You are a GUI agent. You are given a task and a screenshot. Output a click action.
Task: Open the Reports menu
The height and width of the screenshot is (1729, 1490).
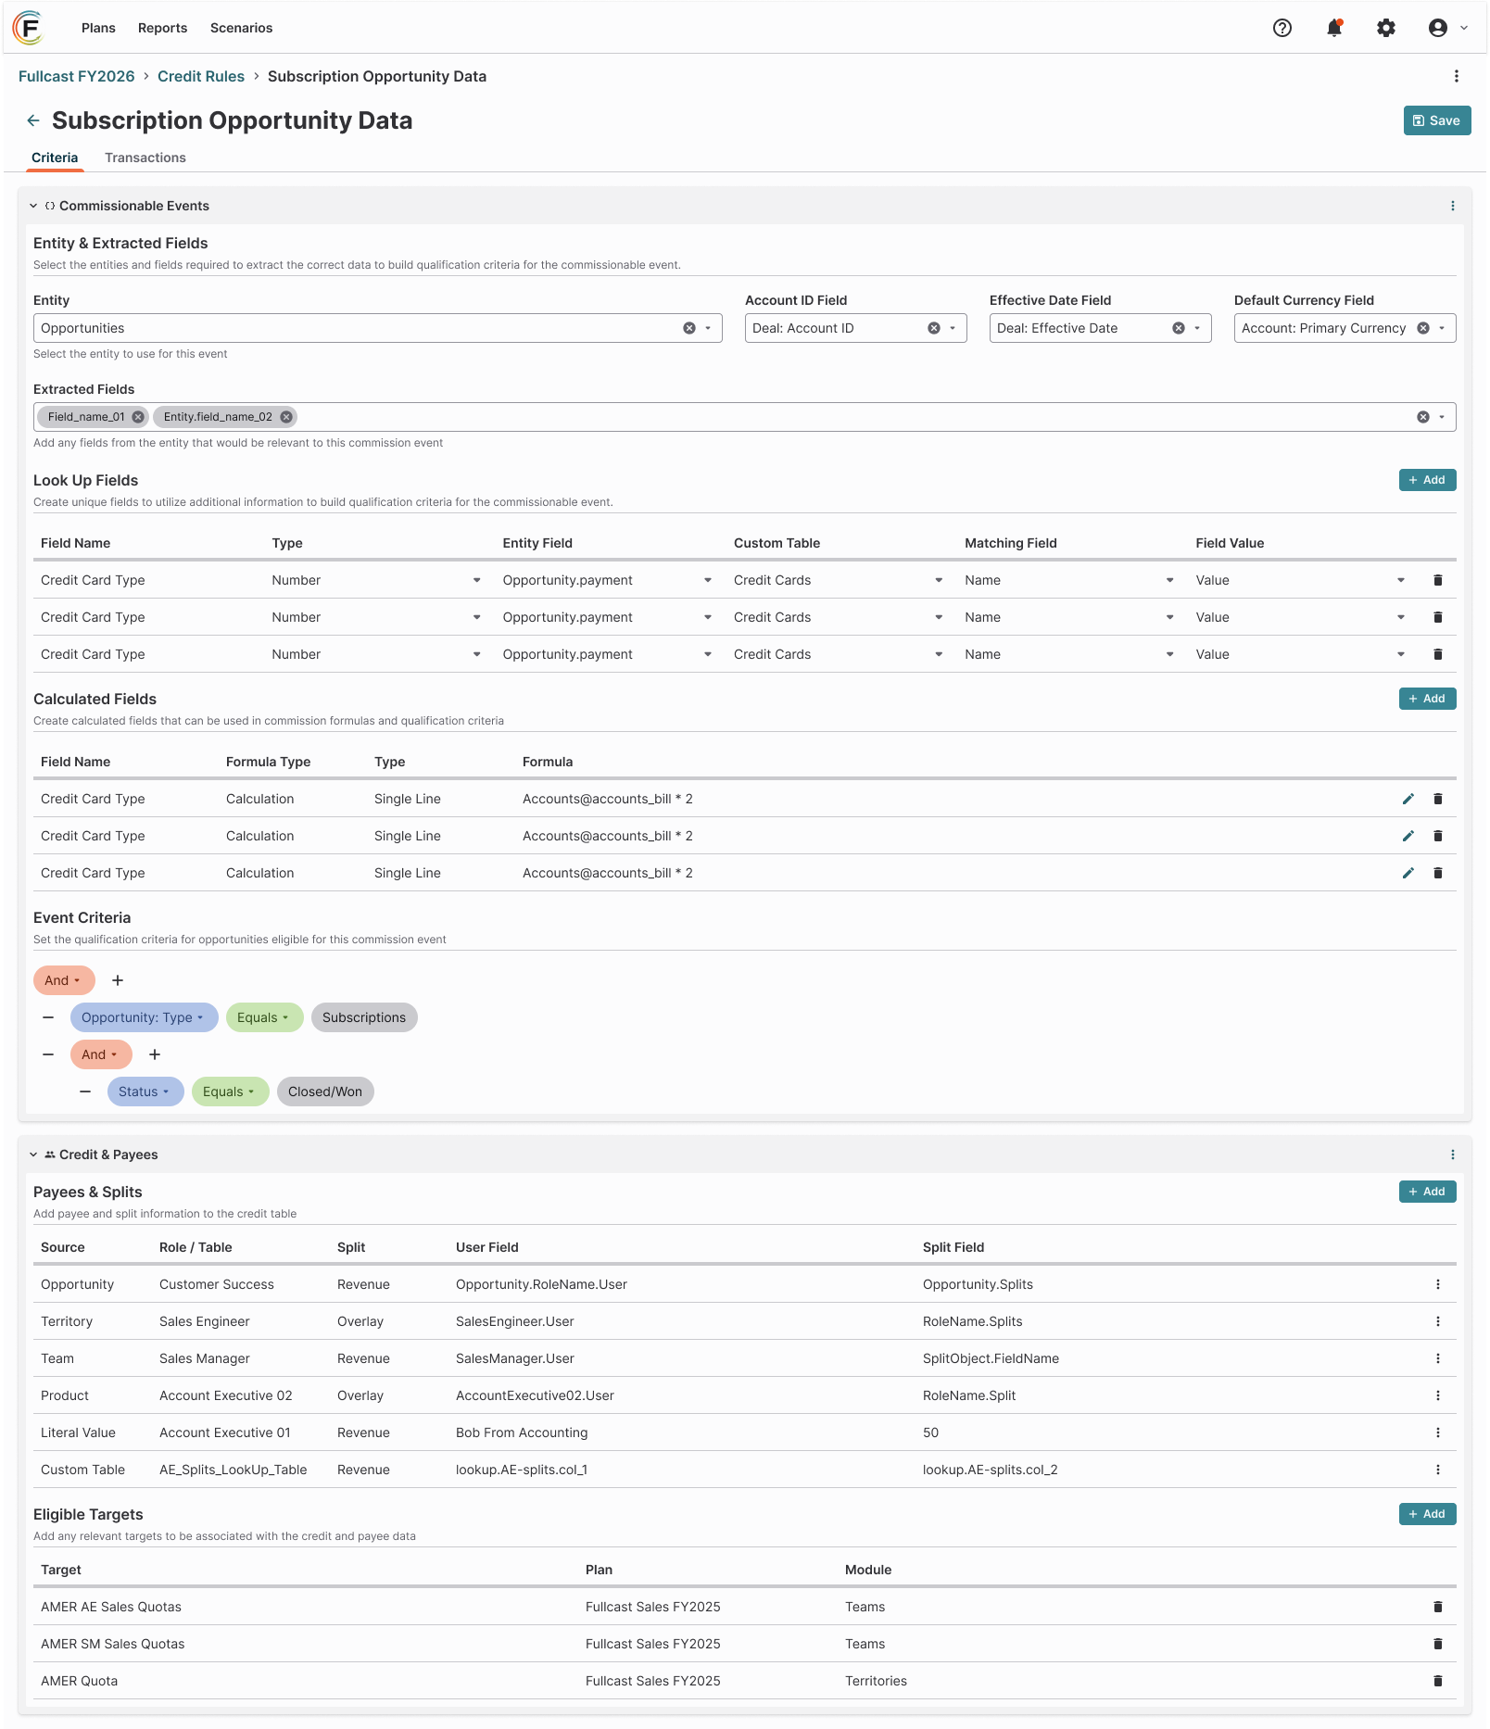click(x=162, y=28)
